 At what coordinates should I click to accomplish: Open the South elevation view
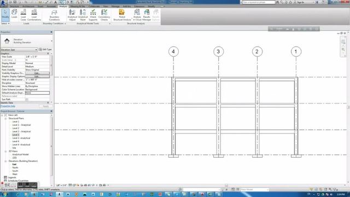(x=15, y=171)
